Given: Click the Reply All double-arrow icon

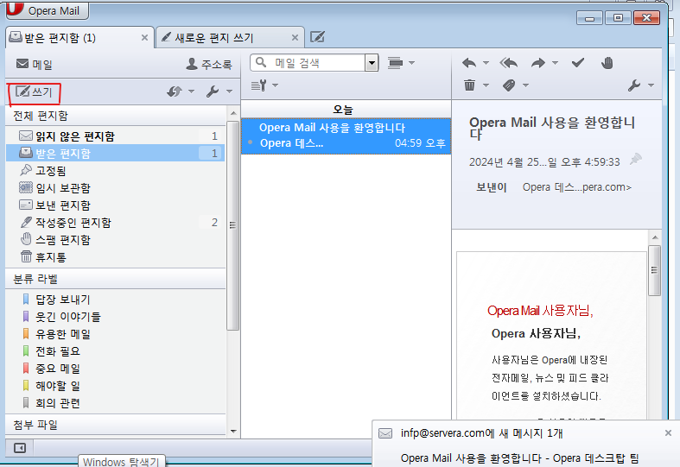Looking at the screenshot, I should coord(509,63).
